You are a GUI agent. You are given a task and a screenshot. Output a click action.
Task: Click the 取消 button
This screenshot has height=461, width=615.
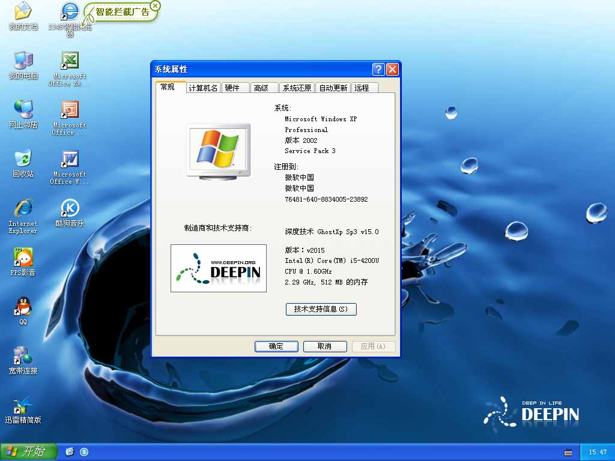(x=325, y=346)
